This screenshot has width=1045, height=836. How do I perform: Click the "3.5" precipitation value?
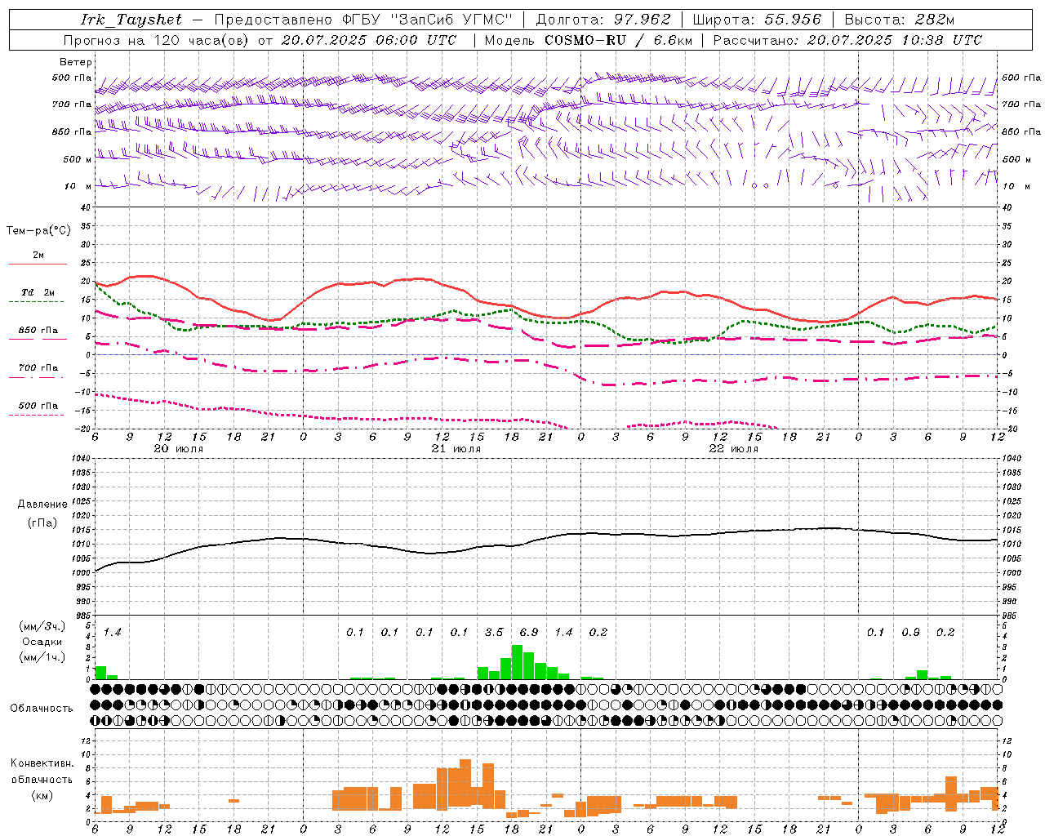tap(494, 632)
